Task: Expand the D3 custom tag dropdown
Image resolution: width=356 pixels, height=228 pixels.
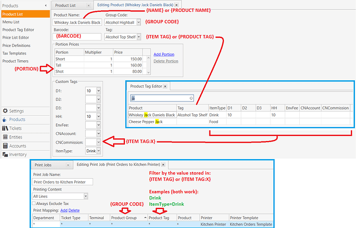Action: click(x=99, y=108)
